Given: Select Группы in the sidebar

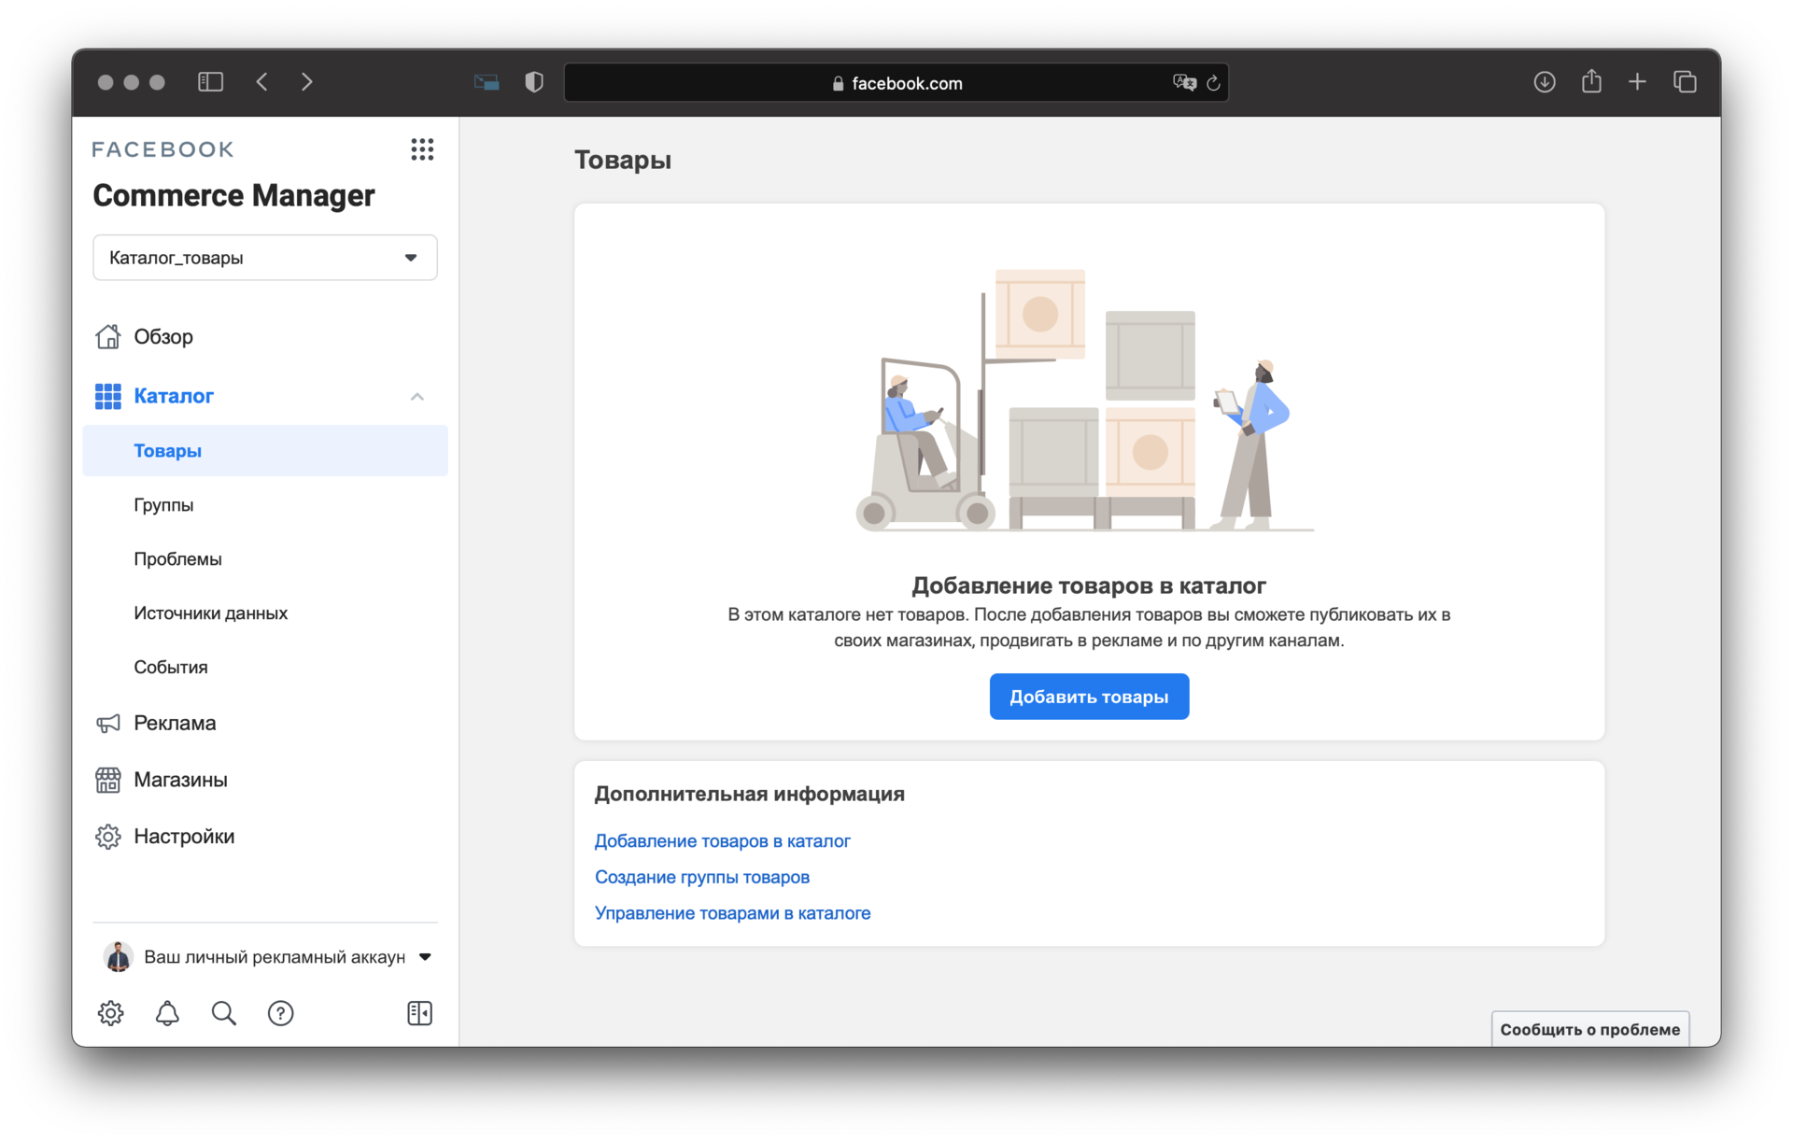Looking at the screenshot, I should tap(163, 505).
